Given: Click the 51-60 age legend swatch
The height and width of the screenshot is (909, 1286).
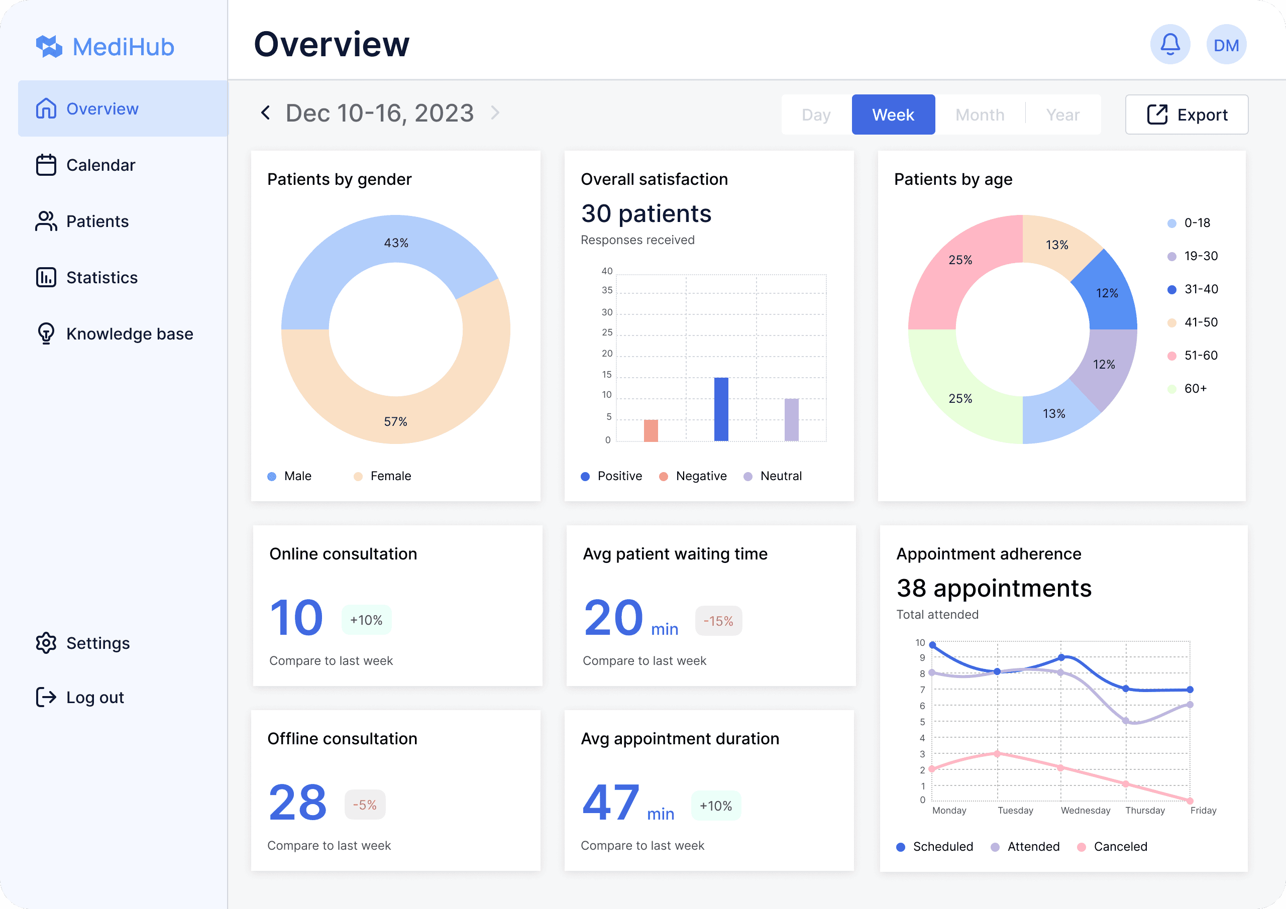Looking at the screenshot, I should tap(1172, 356).
